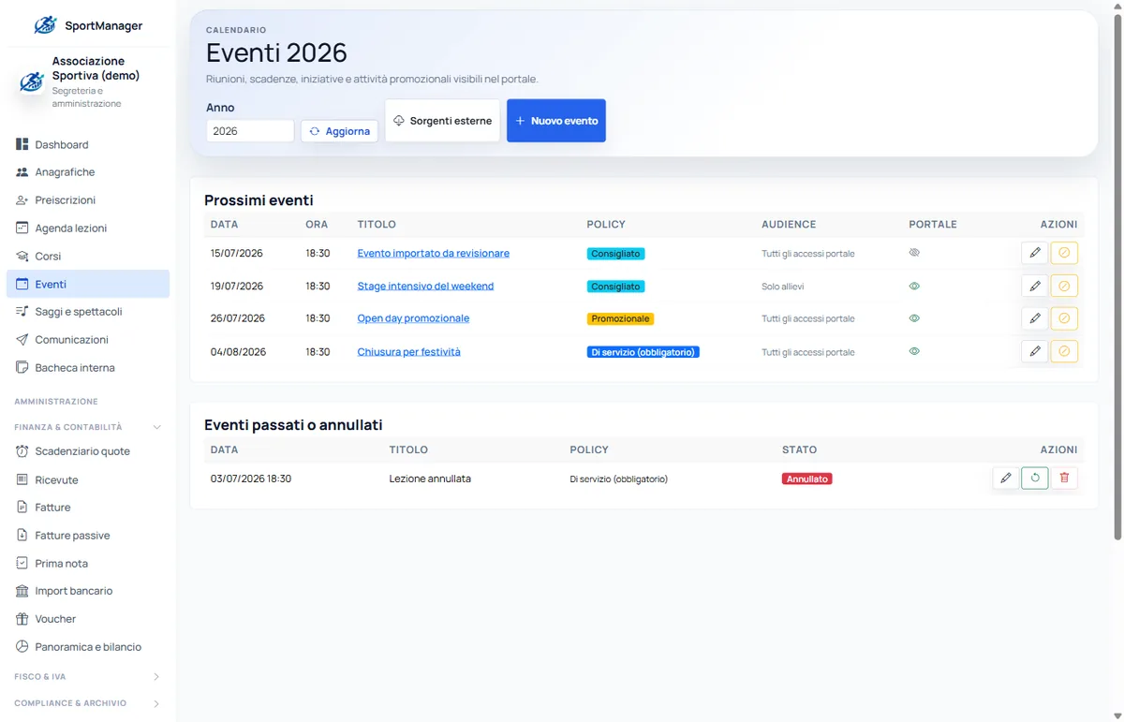Edit the Open day promozionale event
Screen dimensions: 1124x722
[1034, 318]
